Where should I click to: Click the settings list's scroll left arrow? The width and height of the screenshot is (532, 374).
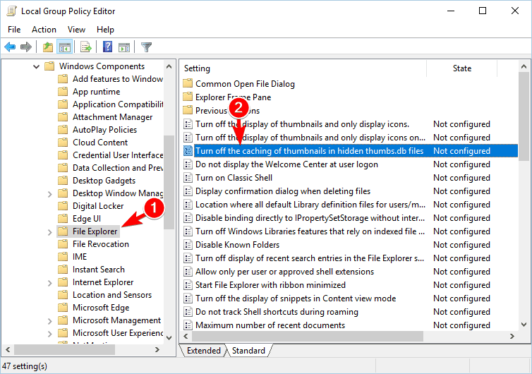tap(186, 337)
